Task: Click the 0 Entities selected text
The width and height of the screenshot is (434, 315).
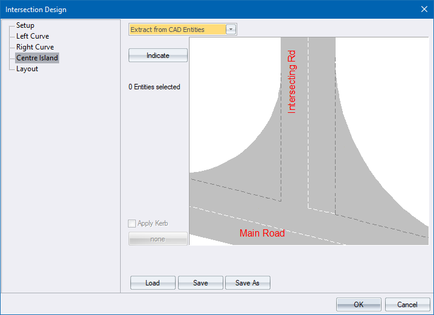Action: click(x=155, y=87)
